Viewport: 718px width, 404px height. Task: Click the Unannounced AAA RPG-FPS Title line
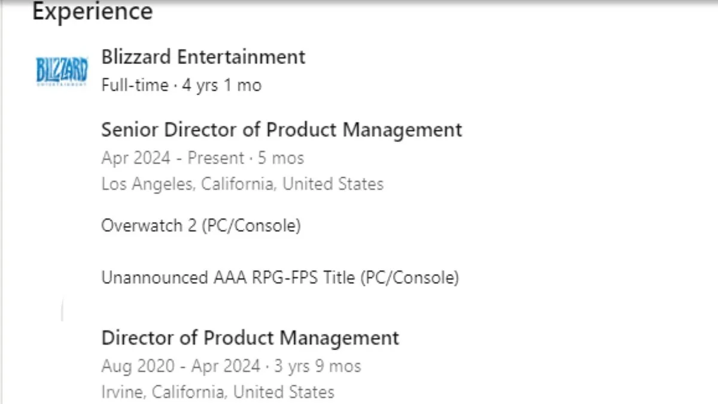280,278
